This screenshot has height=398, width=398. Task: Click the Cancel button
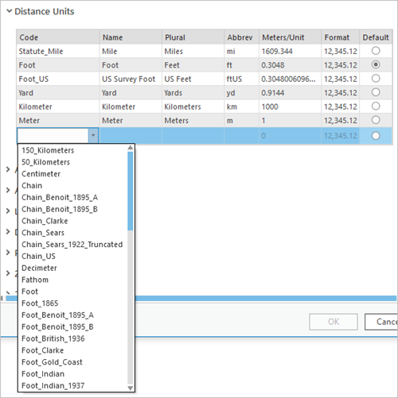[x=381, y=322]
